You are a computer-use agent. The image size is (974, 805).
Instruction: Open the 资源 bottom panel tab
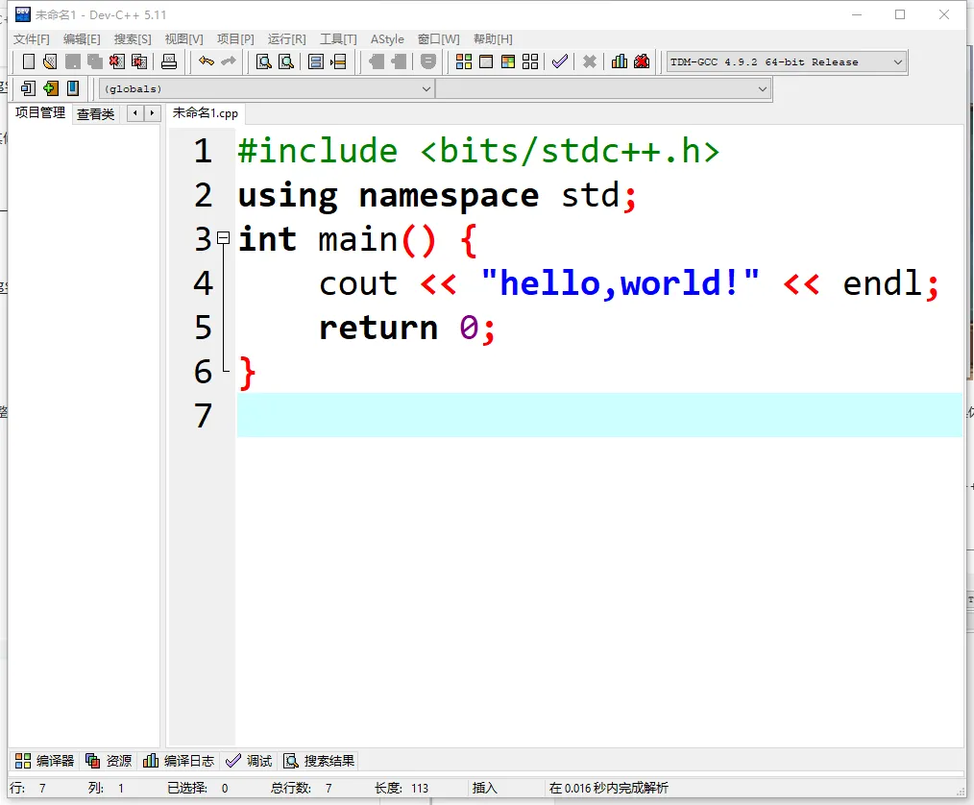click(x=109, y=761)
